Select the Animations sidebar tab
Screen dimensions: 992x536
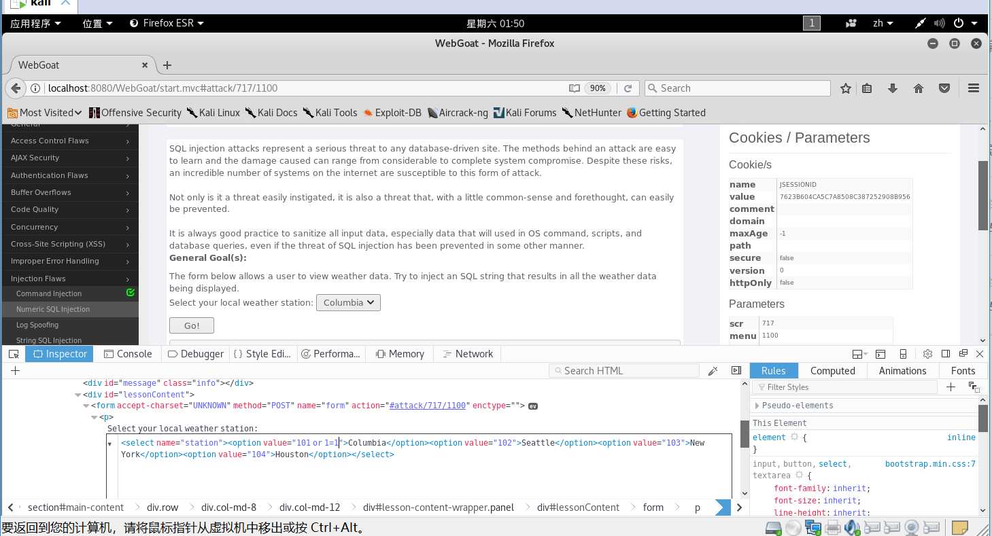pos(902,370)
